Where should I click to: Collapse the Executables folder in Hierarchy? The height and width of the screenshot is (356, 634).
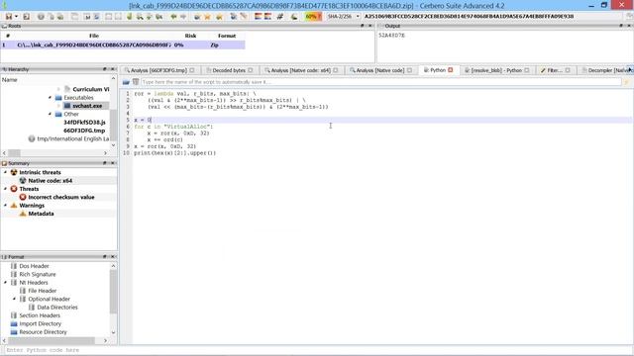(x=51, y=97)
